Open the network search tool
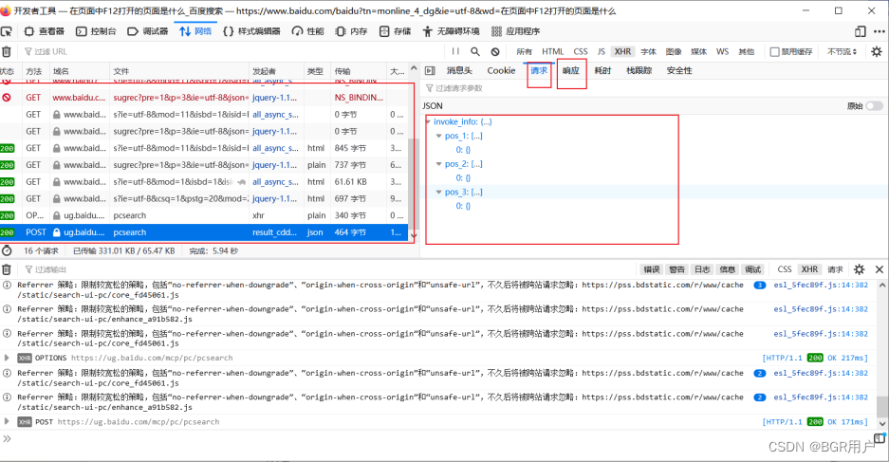This screenshot has width=889, height=462. click(475, 51)
